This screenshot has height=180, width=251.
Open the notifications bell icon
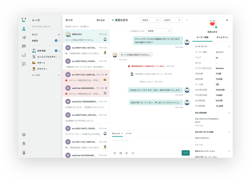[x=24, y=144]
